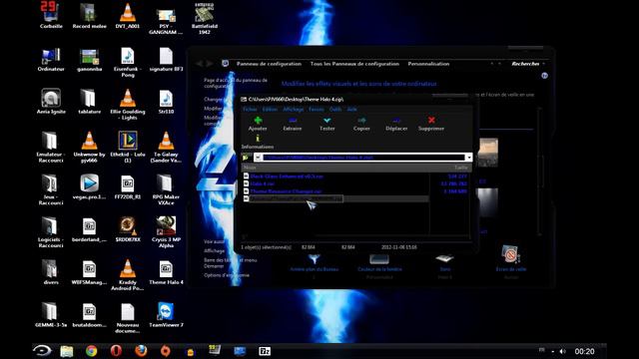Click the Ajouter button in 7-Zip toolbar
The height and width of the screenshot is (359, 639).
[x=258, y=124]
